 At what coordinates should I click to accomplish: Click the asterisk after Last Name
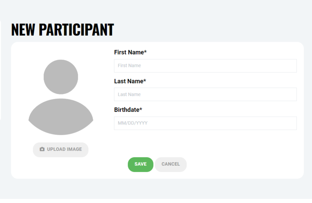tap(145, 81)
